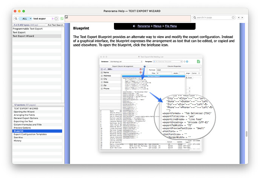Click the back arrow in the breadcrumb bar

click(134, 26)
